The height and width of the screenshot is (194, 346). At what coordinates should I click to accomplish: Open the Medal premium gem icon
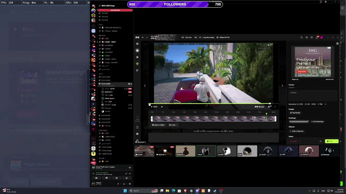tap(307, 37)
